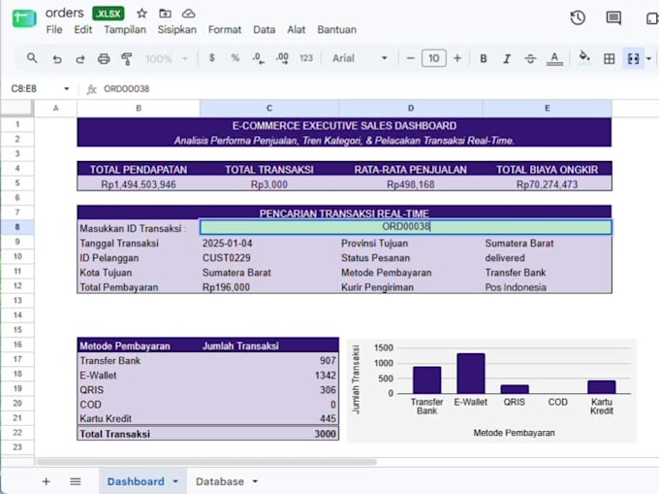
Task: Click the transaction ID cell ORD00038
Action: 405,227
